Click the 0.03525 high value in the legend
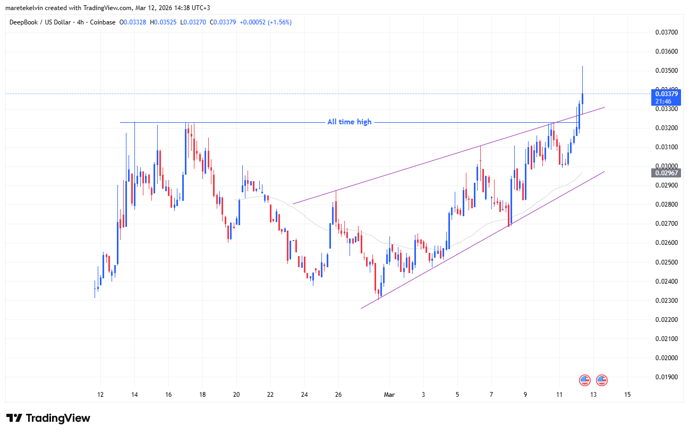689x434 pixels. [x=165, y=22]
